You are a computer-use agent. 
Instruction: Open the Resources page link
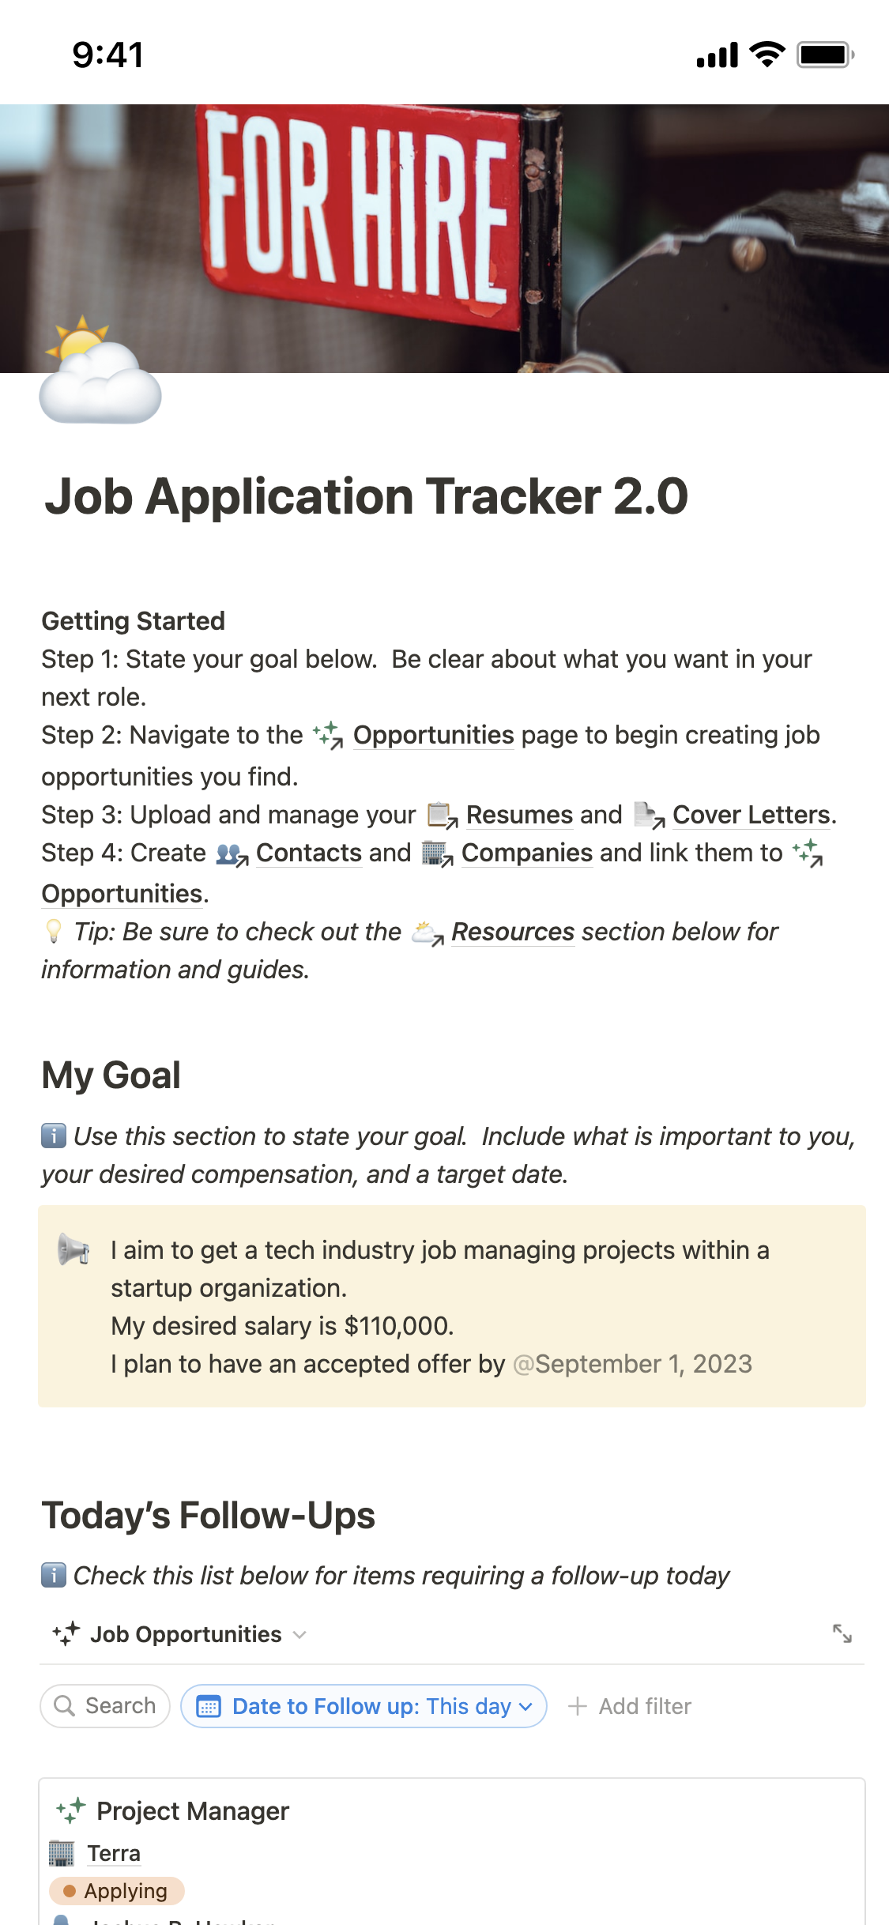(x=512, y=932)
